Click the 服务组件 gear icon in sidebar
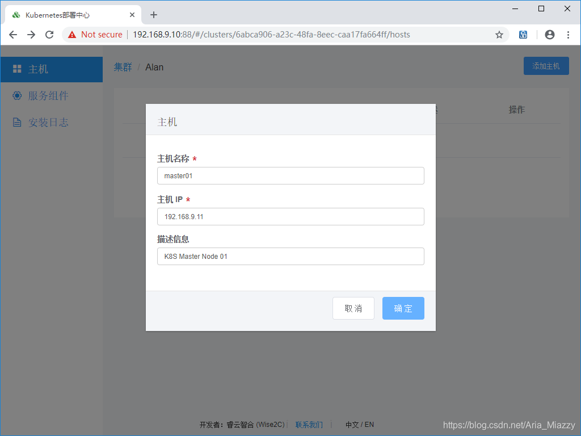 coord(17,95)
